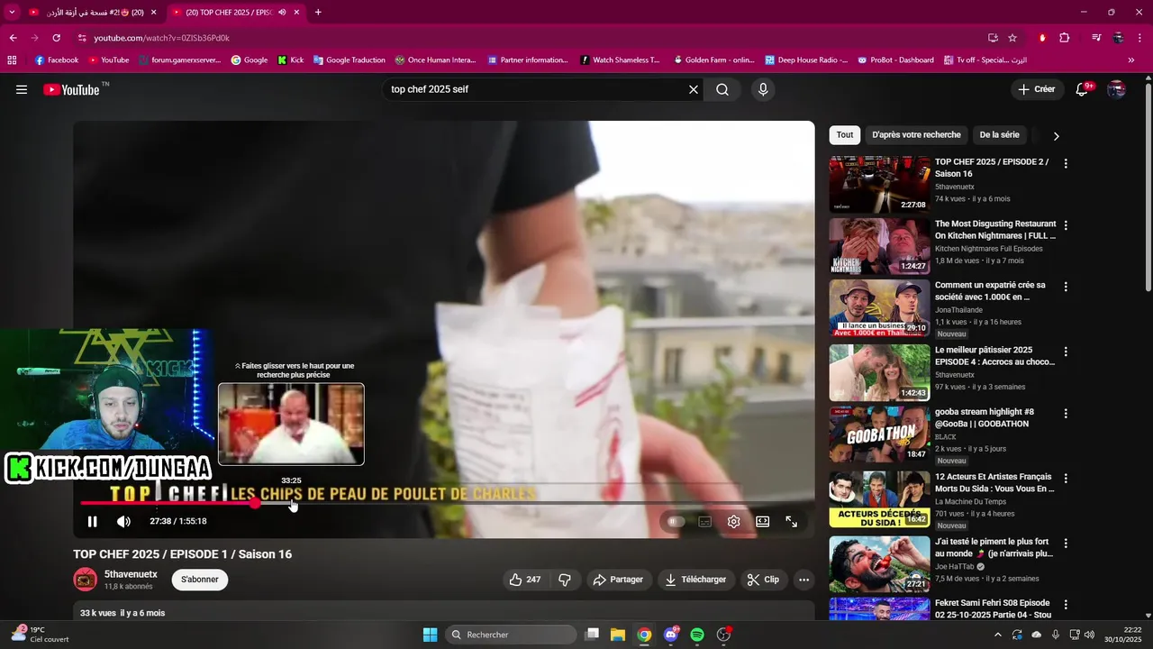
Task: Bookmark this page with star
Action: pyautogui.click(x=1012, y=38)
